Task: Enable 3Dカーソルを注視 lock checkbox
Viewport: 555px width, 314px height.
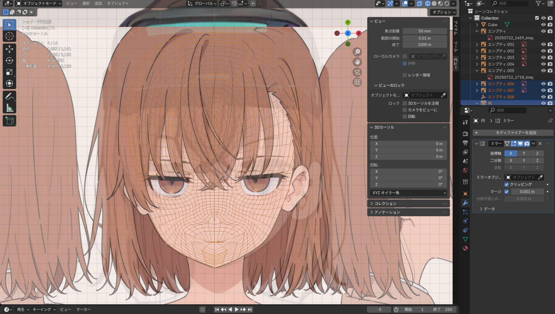Action: 404,103
